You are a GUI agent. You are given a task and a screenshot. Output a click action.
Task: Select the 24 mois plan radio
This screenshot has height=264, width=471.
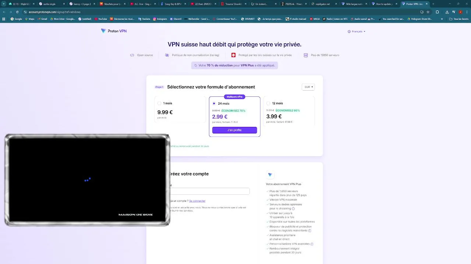pyautogui.click(x=214, y=103)
